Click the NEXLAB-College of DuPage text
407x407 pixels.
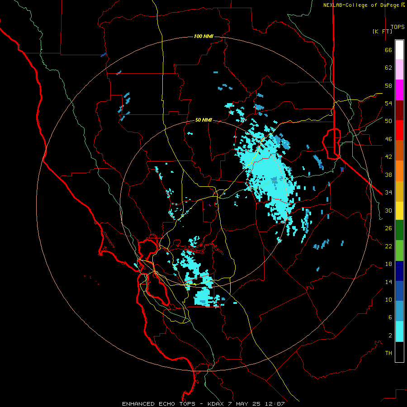pos(362,5)
